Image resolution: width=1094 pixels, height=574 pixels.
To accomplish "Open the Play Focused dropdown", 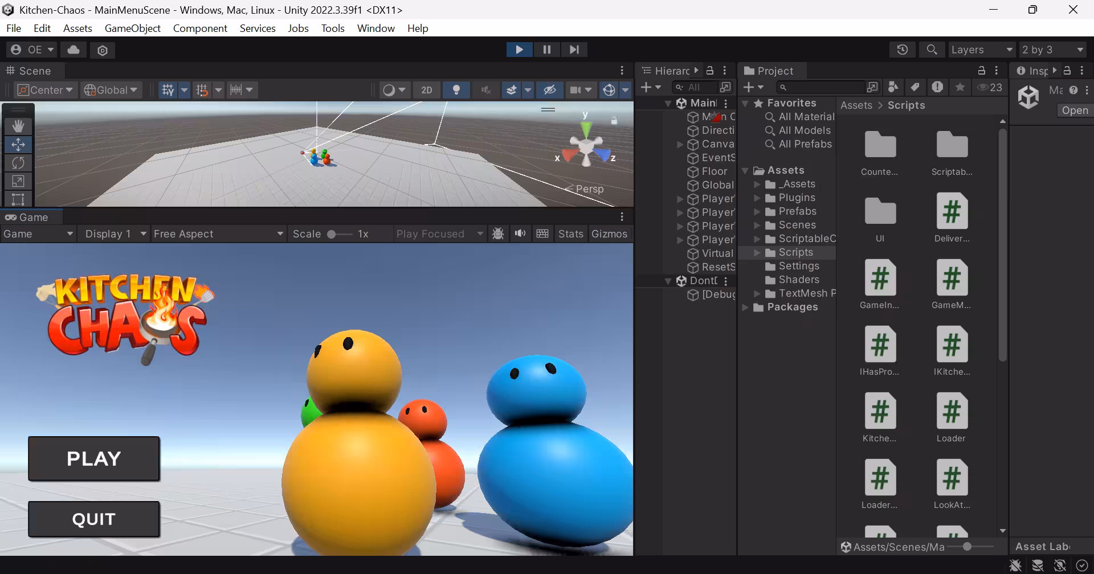I will [439, 233].
